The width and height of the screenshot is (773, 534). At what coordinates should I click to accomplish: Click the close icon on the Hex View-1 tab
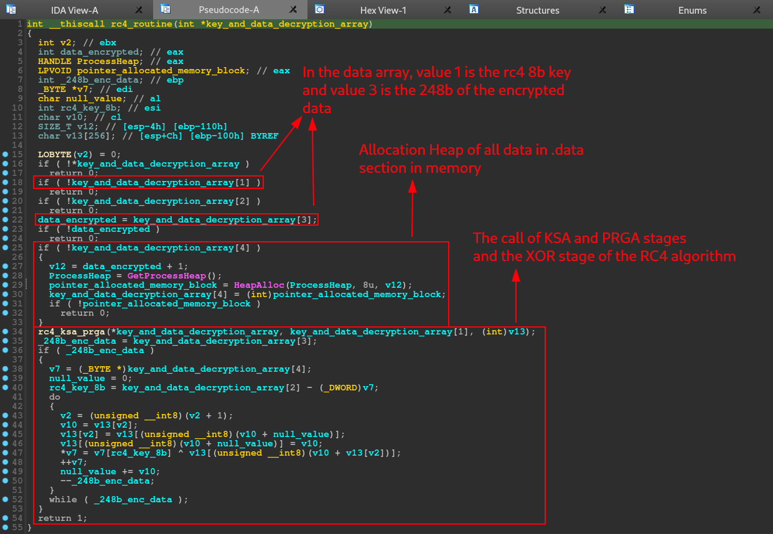447,9
